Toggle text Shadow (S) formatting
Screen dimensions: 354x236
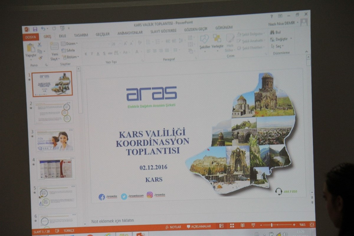point(104,53)
